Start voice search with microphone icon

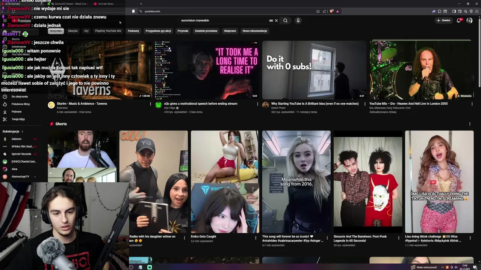point(298,21)
